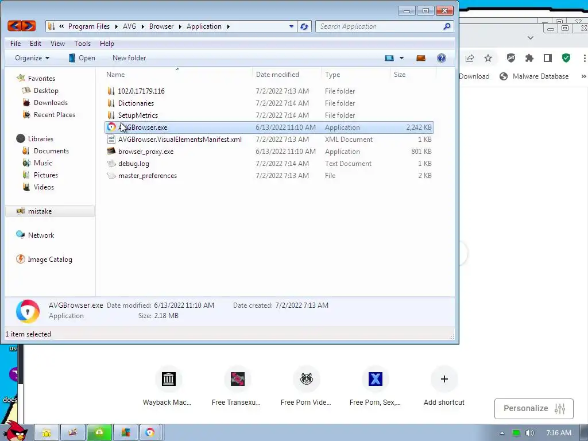
Task: Open Explorer help icon
Action: [442, 58]
